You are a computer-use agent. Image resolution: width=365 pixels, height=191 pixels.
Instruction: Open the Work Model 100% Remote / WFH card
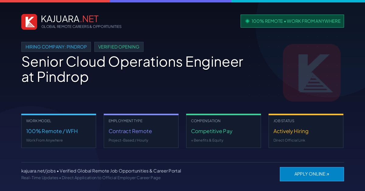(x=59, y=131)
